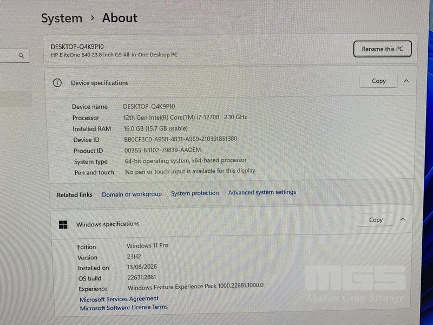Click the OS build label
This screenshot has height=325, width=433.
tap(89, 278)
